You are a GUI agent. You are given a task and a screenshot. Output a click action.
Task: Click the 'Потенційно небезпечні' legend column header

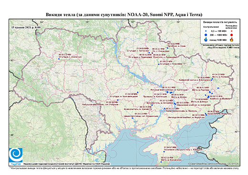[231, 27]
